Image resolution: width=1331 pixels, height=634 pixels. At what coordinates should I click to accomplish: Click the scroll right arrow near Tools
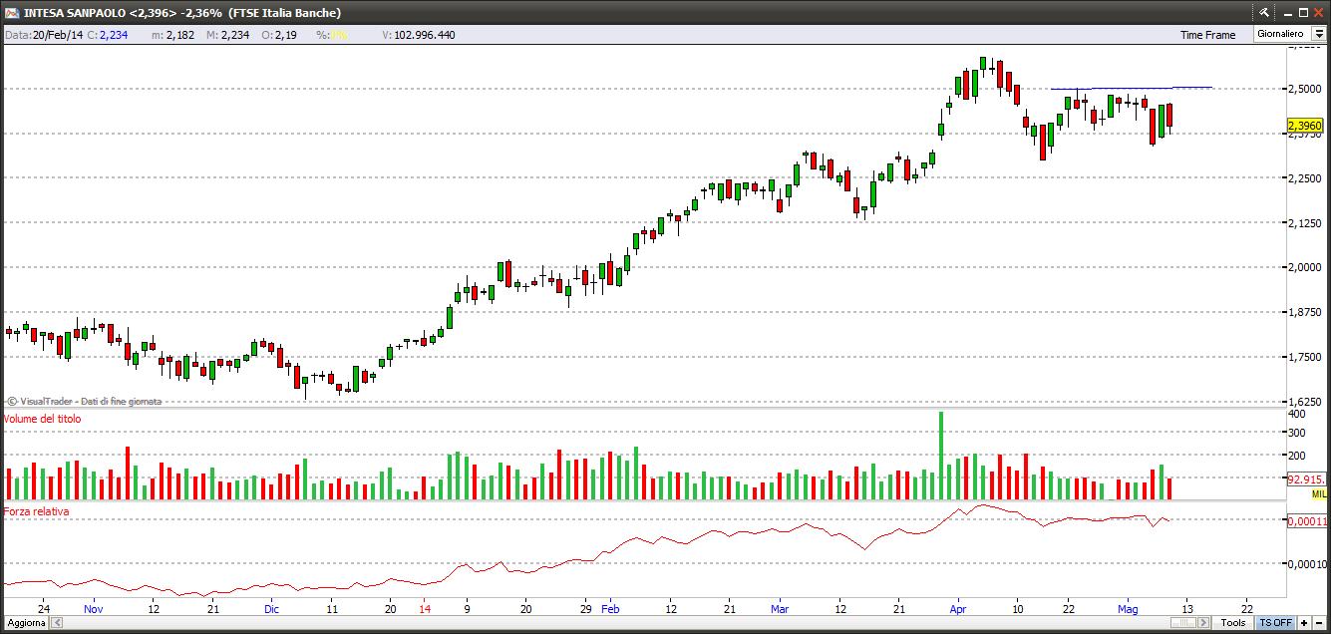pyautogui.click(x=1203, y=622)
